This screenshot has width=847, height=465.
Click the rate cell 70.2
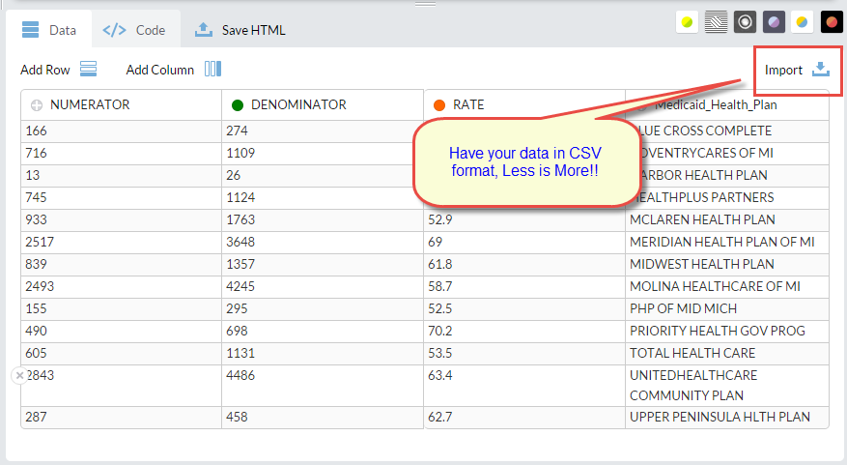tap(524, 331)
